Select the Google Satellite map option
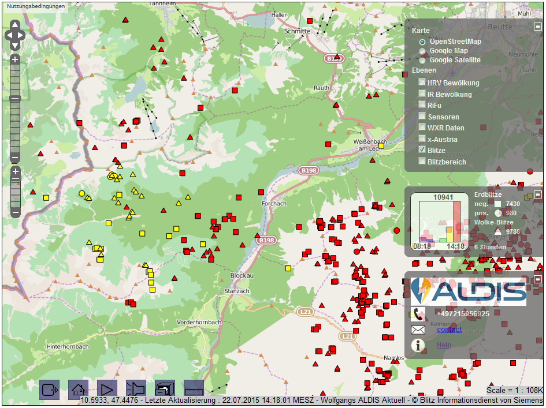Image resolution: width=546 pixels, height=408 pixels. pos(422,60)
